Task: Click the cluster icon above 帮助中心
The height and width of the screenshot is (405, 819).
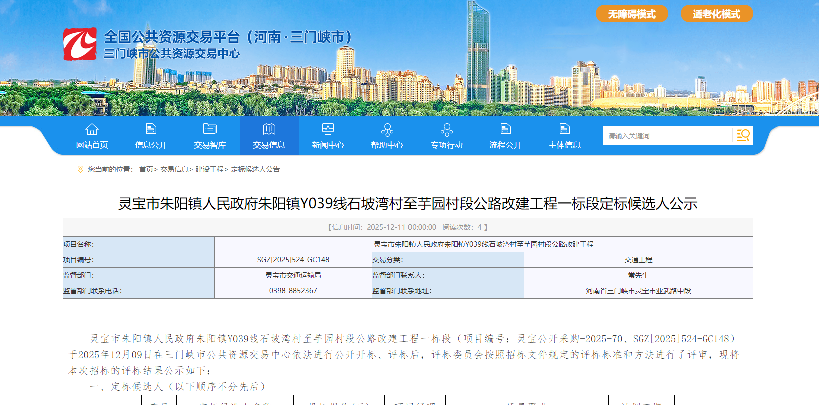Action: tap(387, 130)
